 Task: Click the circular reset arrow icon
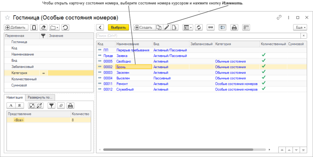(x=65, y=27)
